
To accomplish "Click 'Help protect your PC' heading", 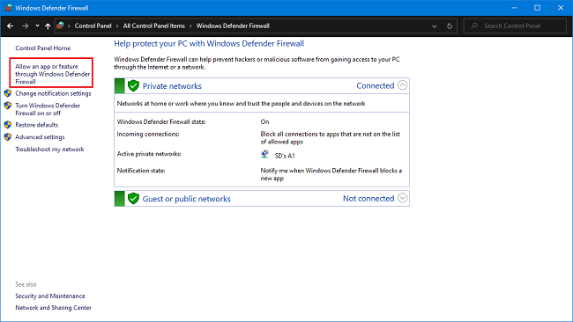I will [209, 44].
